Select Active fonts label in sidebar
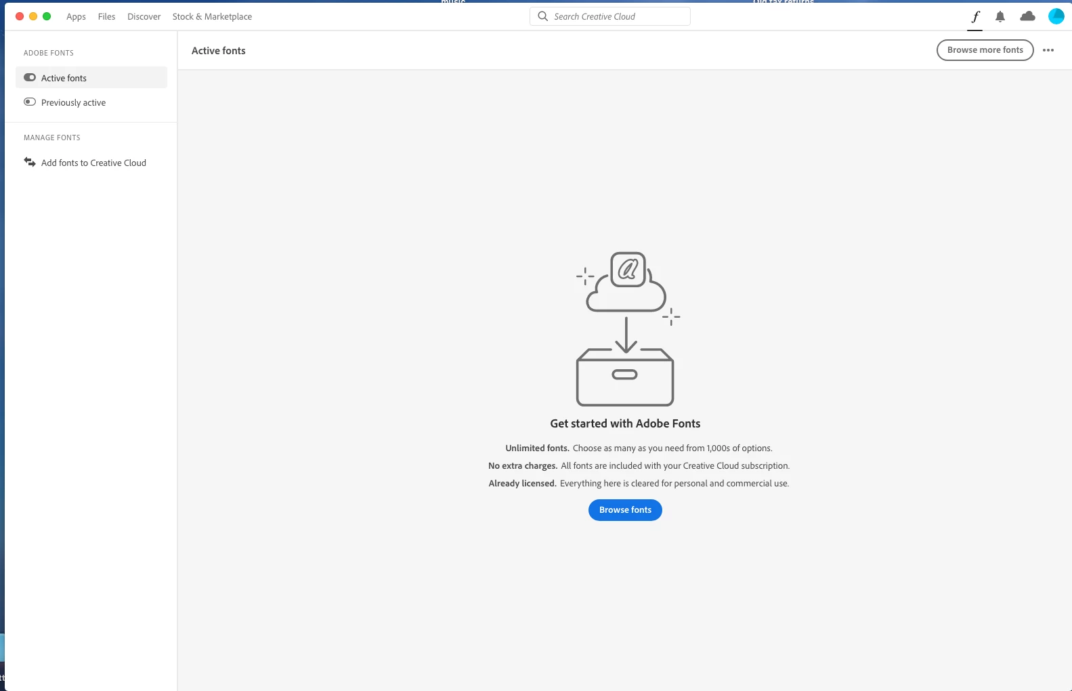Image resolution: width=1072 pixels, height=691 pixels. click(64, 78)
